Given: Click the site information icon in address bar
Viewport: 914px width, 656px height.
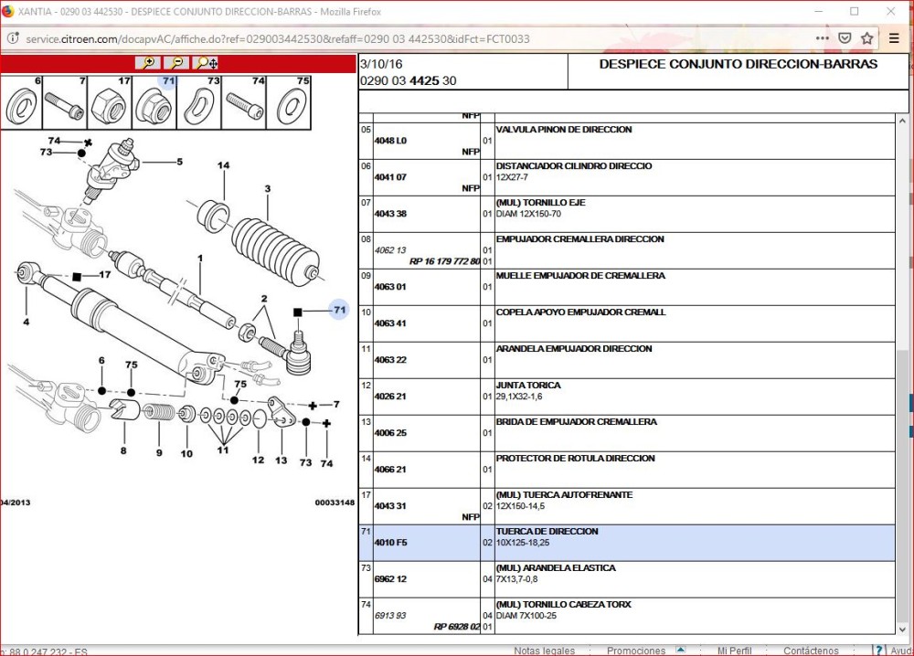Looking at the screenshot, I should [x=12, y=39].
